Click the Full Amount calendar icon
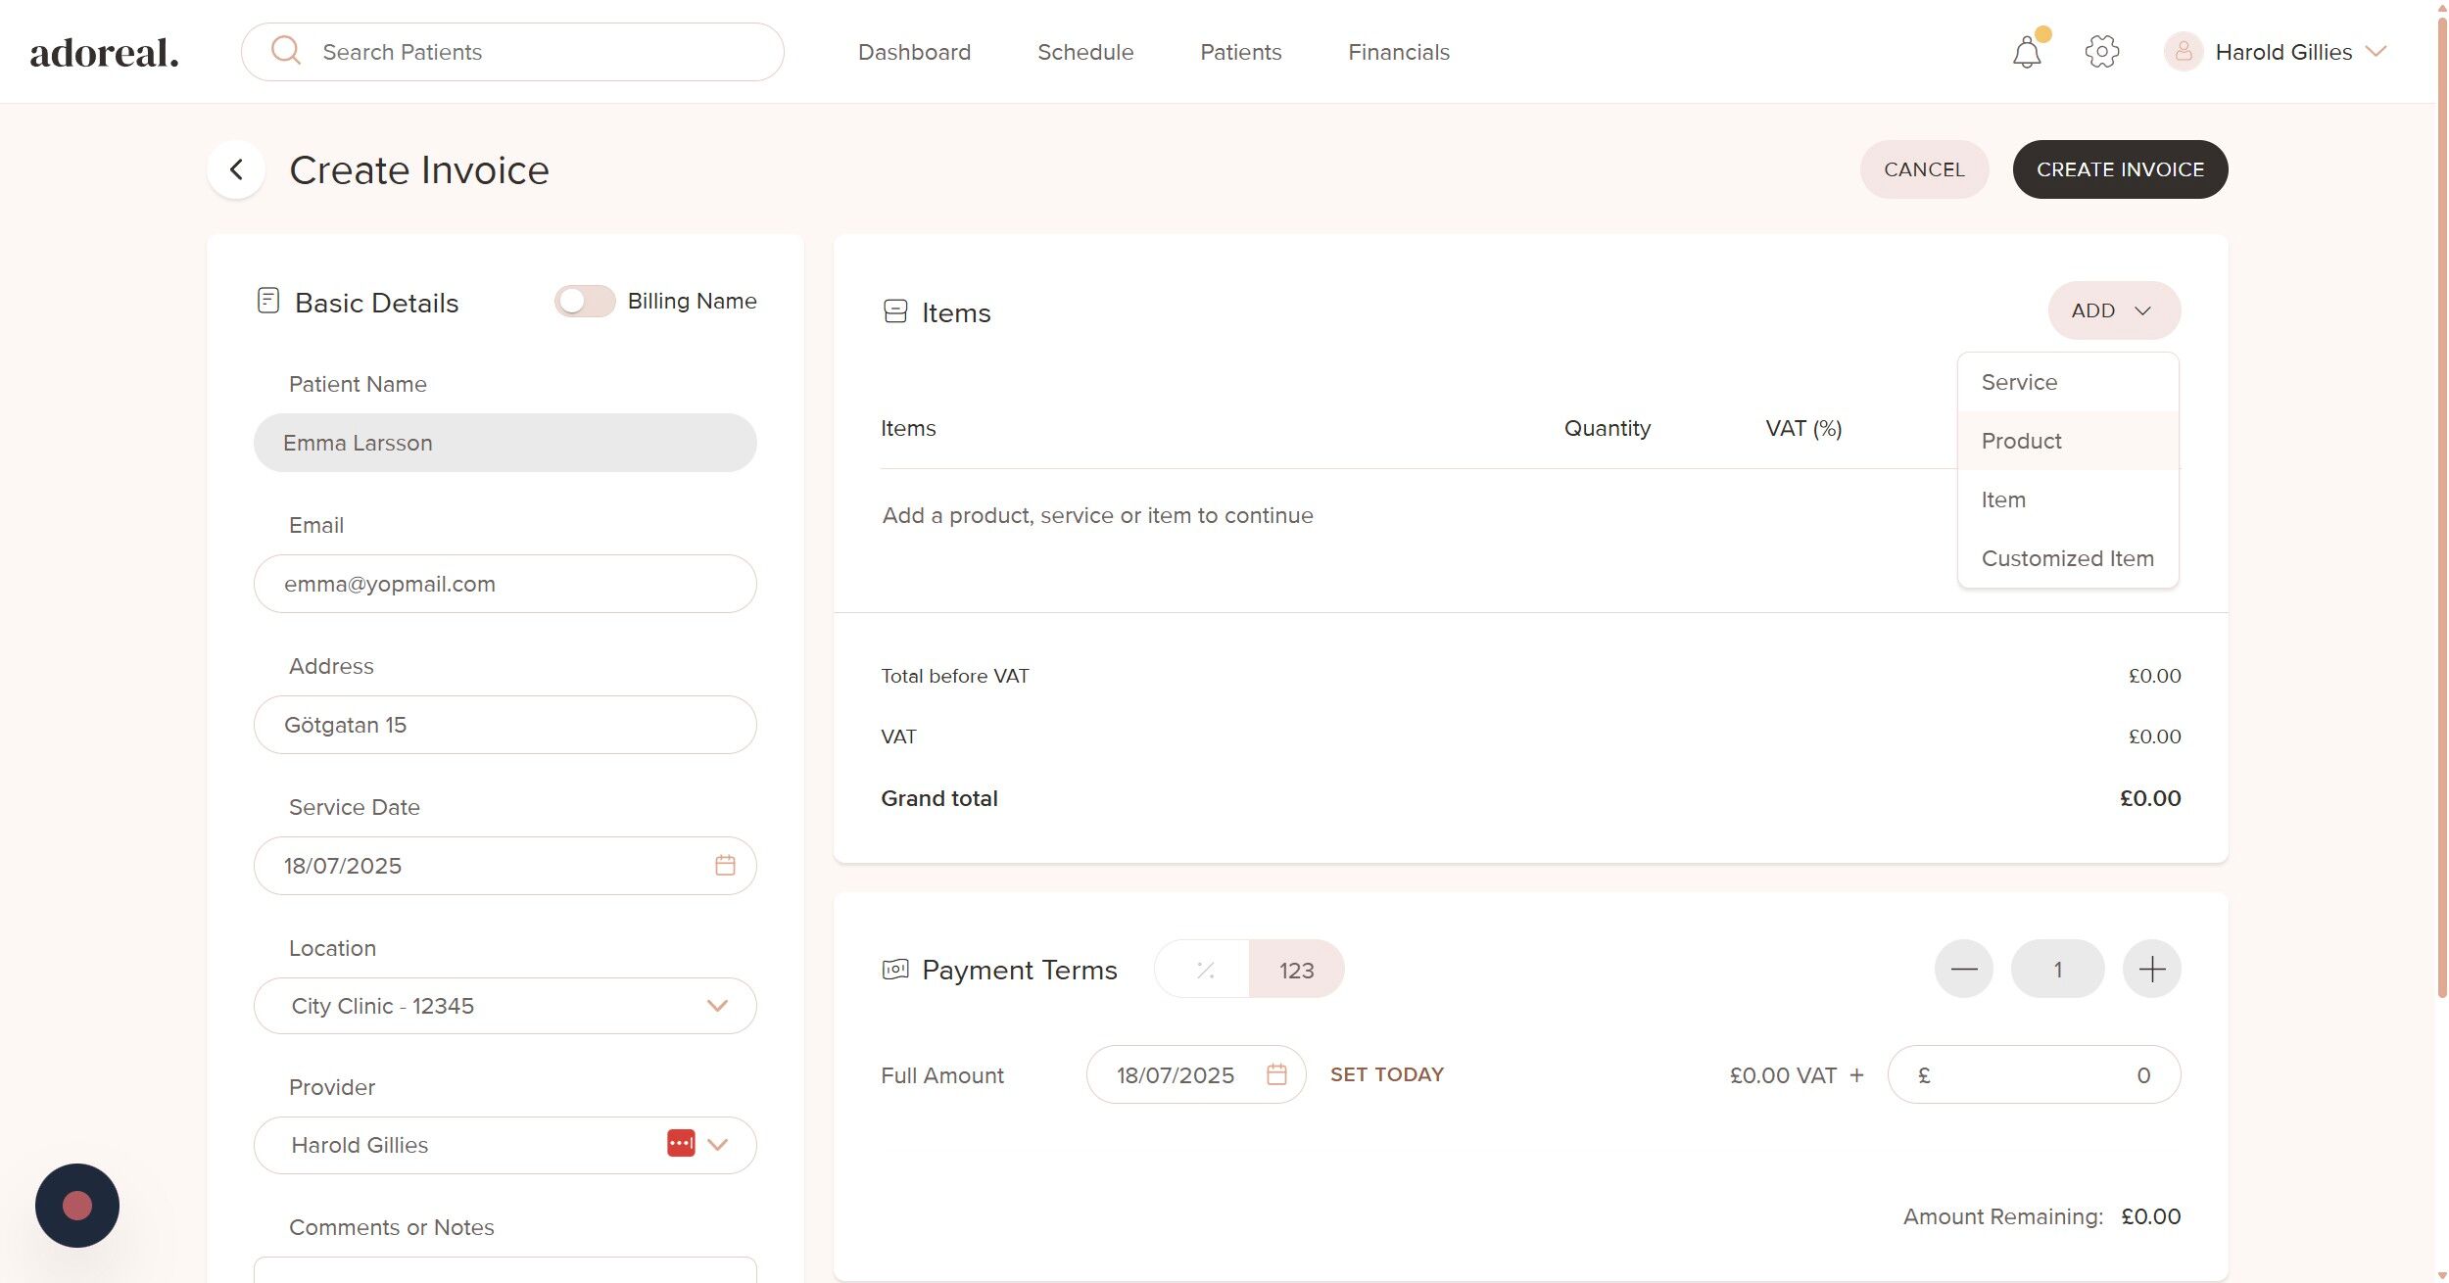Viewport: 2449px width, 1283px height. pos(1275,1074)
